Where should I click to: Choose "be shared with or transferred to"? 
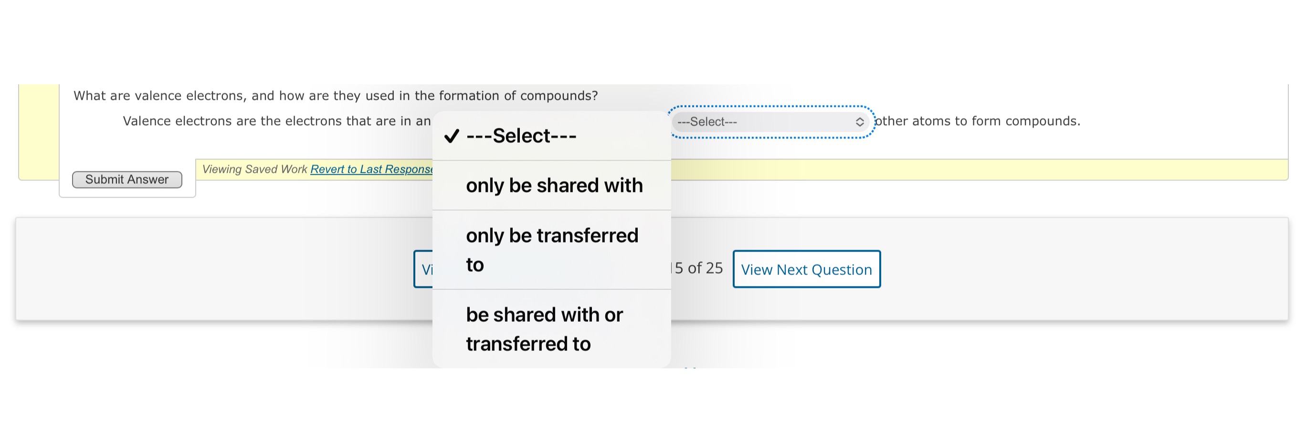click(544, 329)
